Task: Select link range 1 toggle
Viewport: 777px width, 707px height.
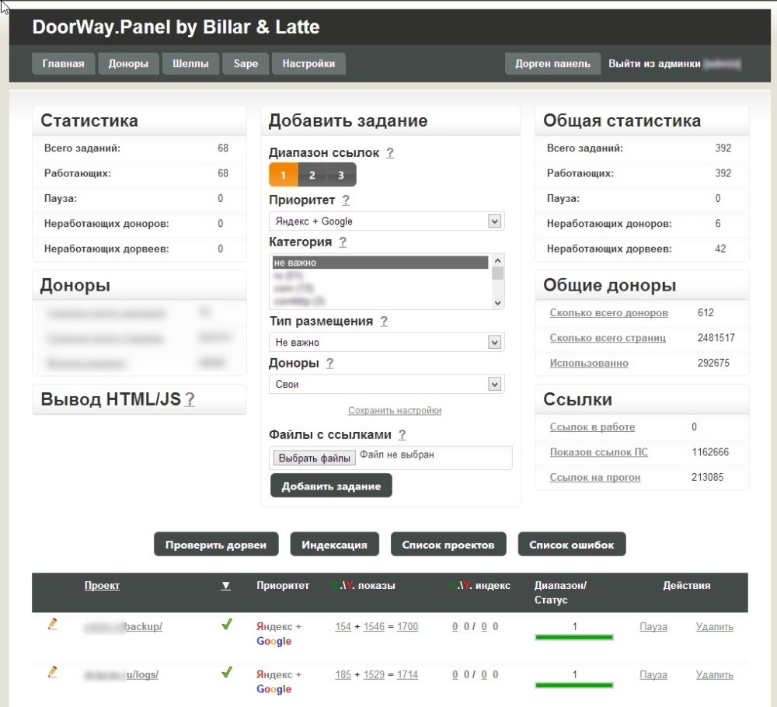Action: point(283,175)
